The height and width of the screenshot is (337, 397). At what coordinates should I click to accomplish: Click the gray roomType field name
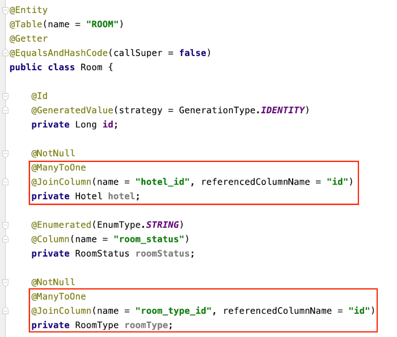pyautogui.click(x=146, y=325)
